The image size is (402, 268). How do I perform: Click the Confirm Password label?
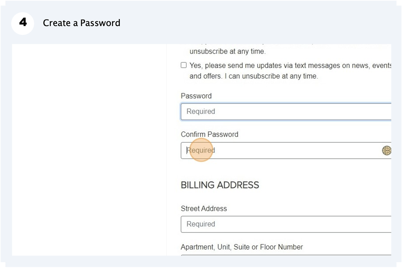click(210, 134)
